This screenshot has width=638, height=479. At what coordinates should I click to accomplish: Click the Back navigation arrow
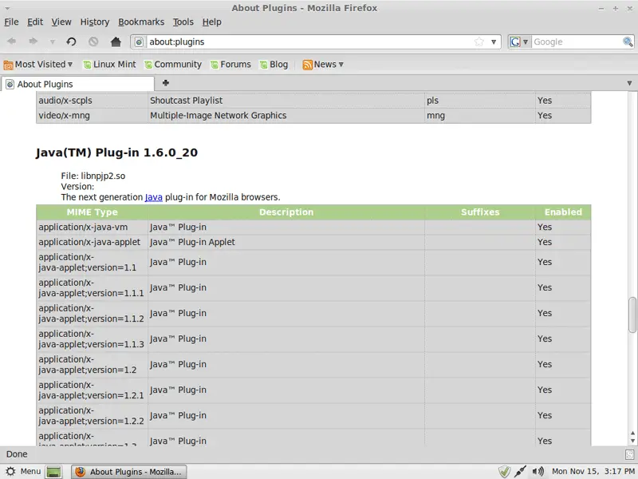click(x=12, y=42)
